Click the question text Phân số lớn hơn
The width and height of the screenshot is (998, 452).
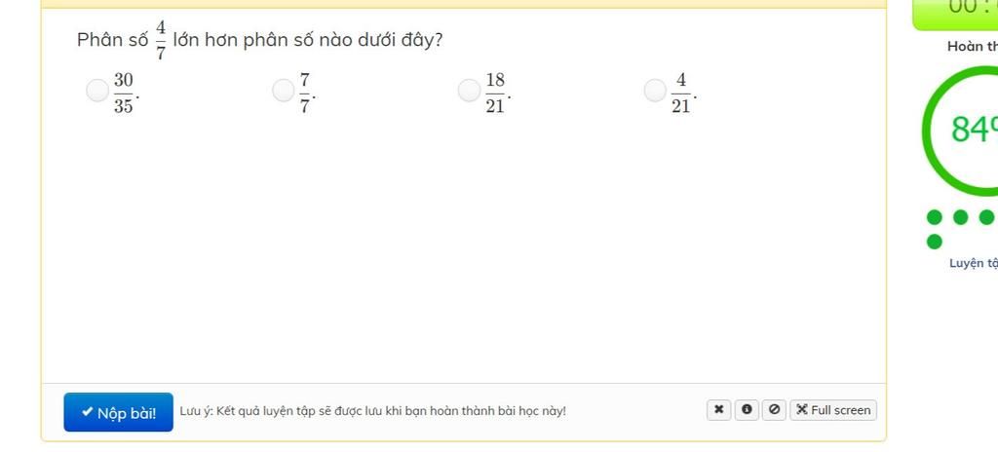tap(259, 40)
